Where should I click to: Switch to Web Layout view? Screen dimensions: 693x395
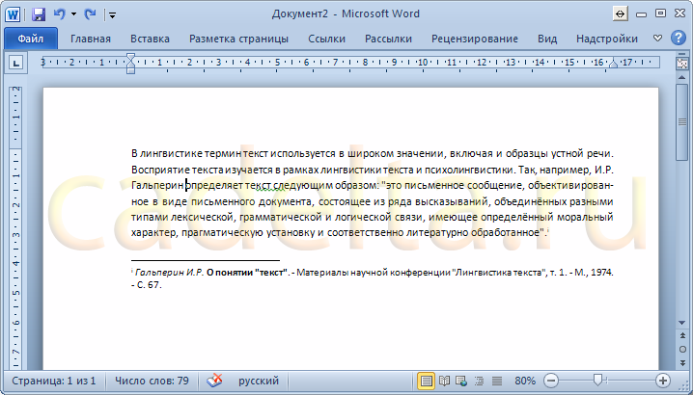point(458,381)
